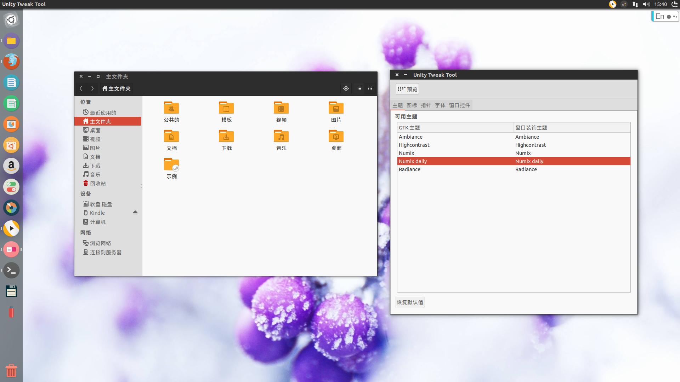680x382 pixels.
Task: Select the Ambiance GTK theme
Action: 455,137
